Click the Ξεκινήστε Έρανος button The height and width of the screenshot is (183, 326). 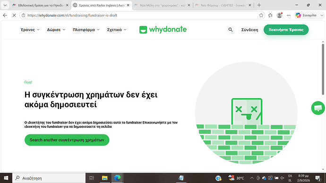(286, 30)
